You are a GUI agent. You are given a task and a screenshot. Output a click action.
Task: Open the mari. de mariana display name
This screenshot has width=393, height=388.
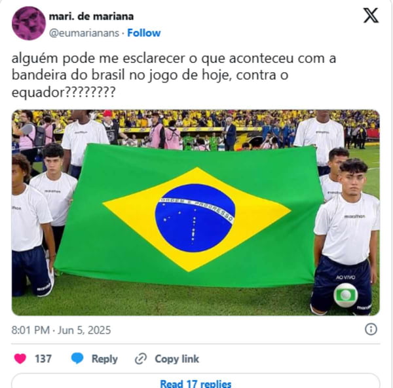[x=91, y=16]
